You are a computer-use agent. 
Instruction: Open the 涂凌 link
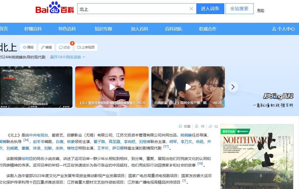pos(36,148)
